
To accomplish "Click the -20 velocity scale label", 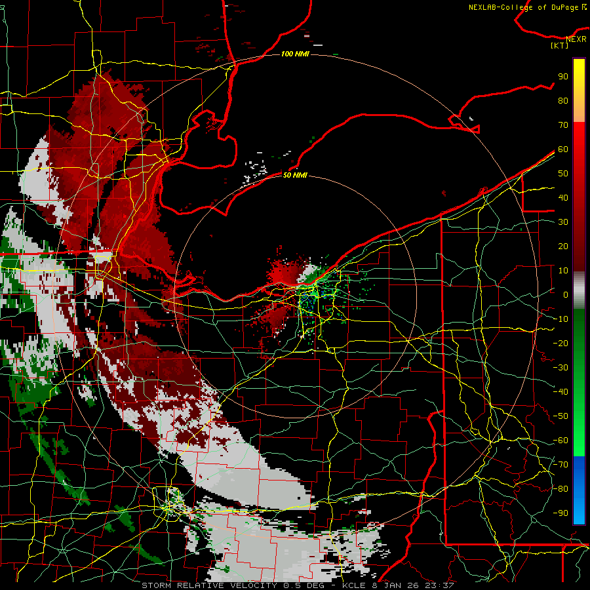I will [560, 343].
